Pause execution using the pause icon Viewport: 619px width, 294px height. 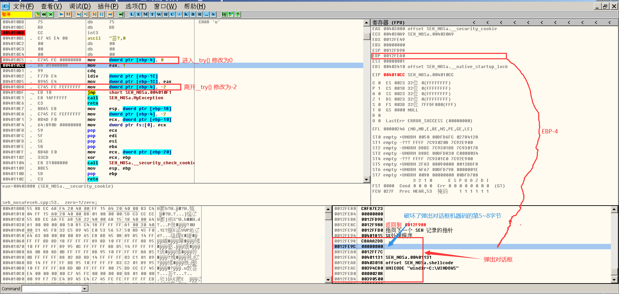coord(68,14)
